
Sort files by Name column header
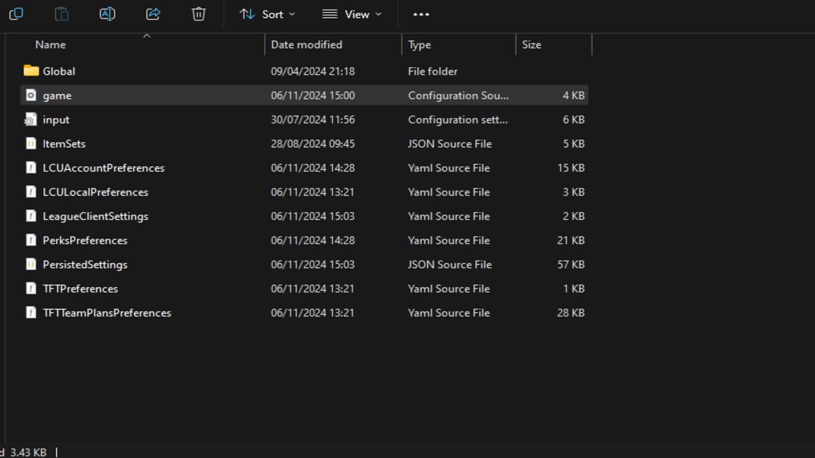coord(50,45)
